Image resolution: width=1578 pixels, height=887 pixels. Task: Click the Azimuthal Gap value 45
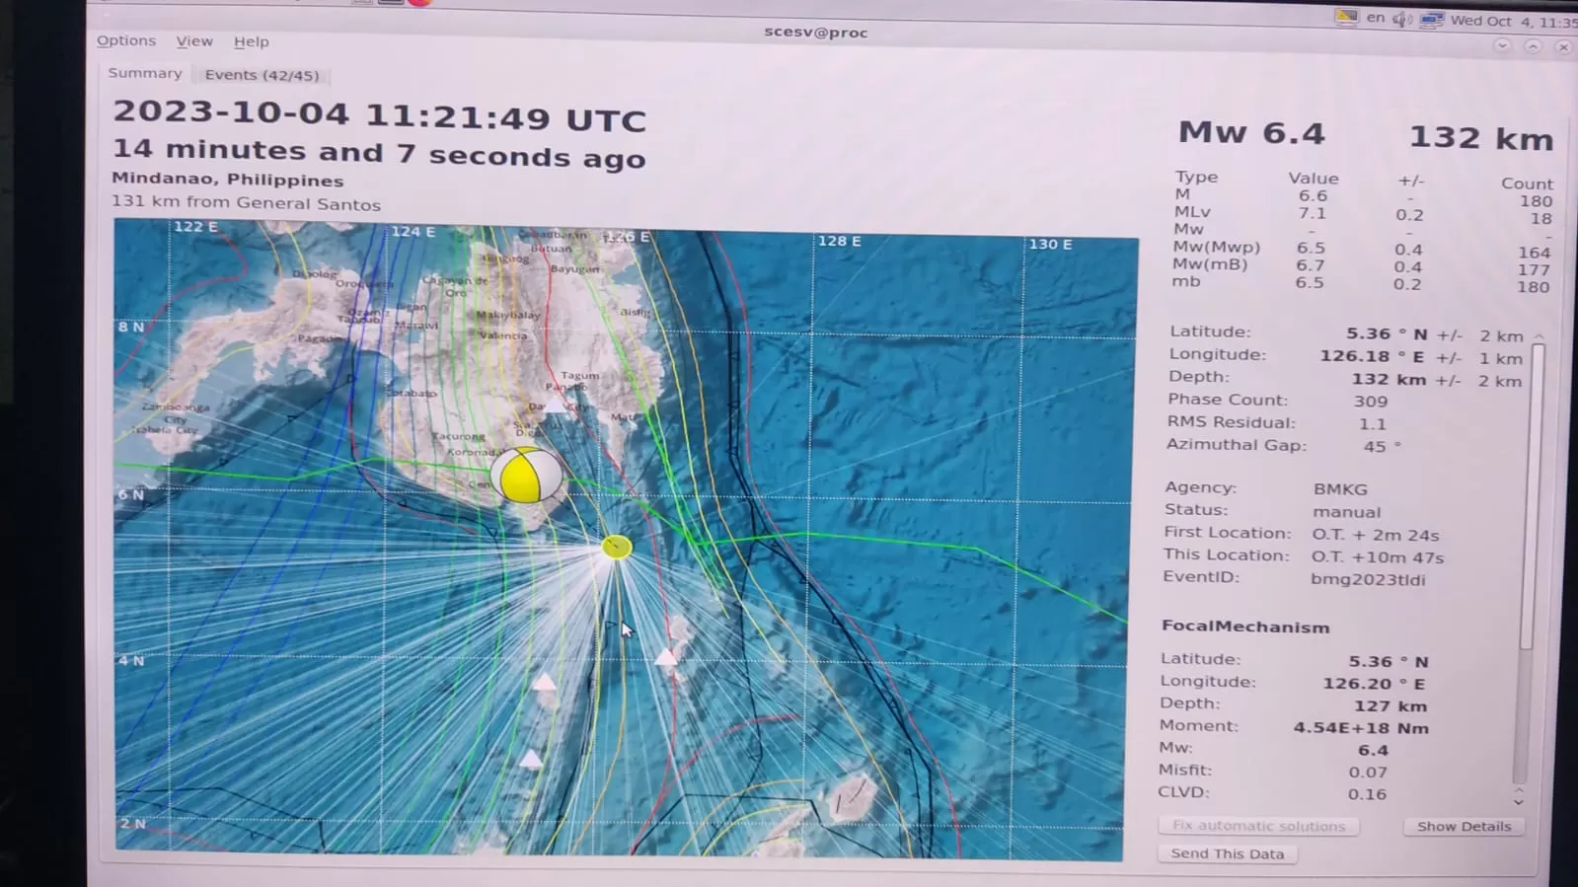tap(1375, 447)
